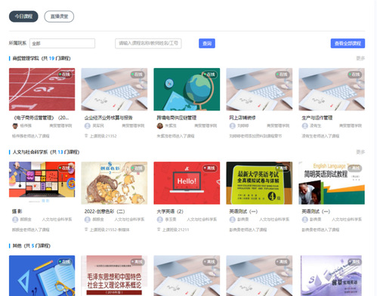
Task: Open the 2022-创意色彩(二) course title
Action: (x=104, y=211)
